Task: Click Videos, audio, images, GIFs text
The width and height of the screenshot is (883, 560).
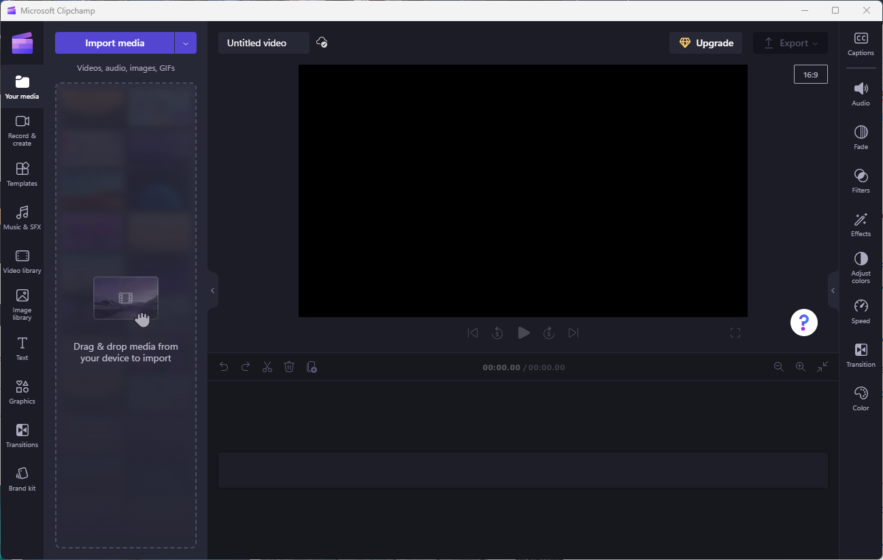Action: pos(126,68)
